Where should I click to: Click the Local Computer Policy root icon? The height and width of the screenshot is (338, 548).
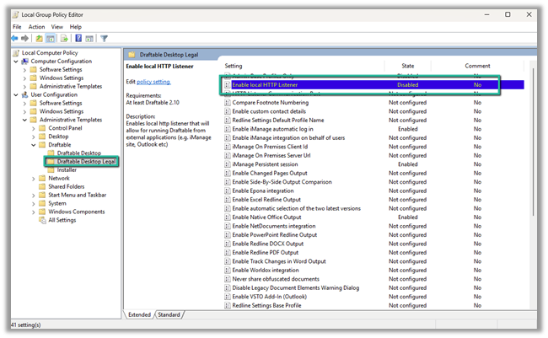coord(16,53)
